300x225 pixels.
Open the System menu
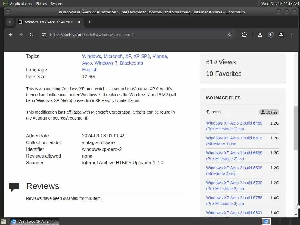pos(57,4)
